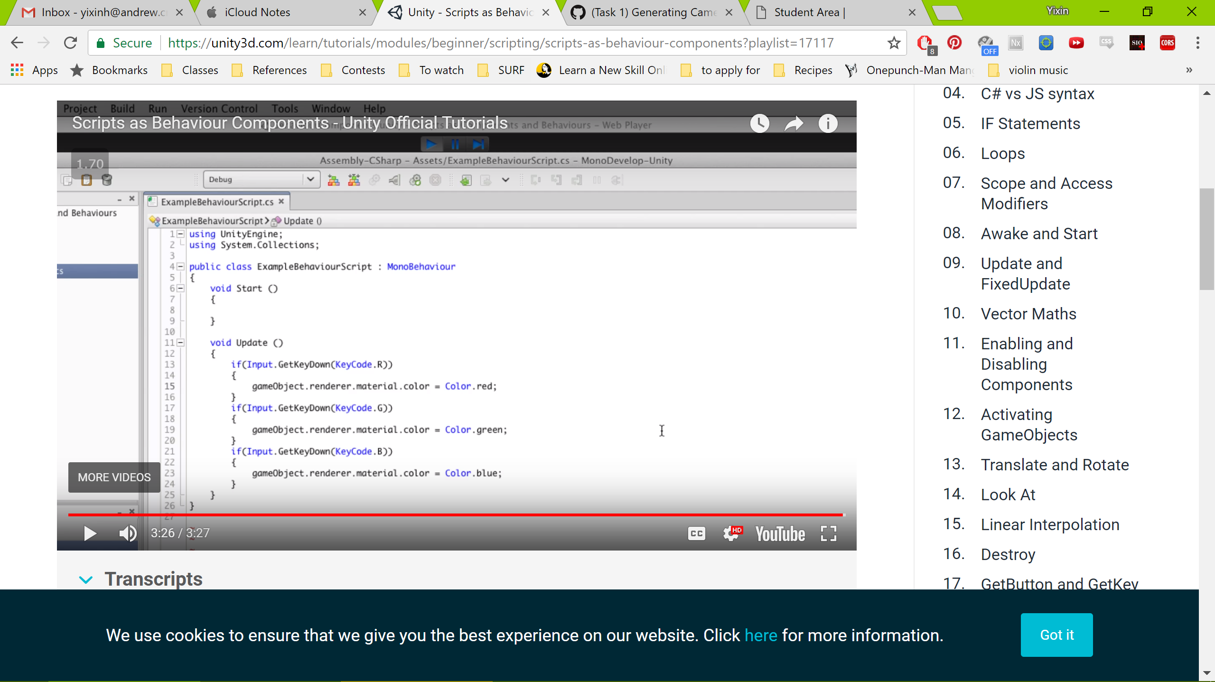Screen dimensions: 1215x682
Task: Open Pinterest extension
Action: click(x=954, y=43)
